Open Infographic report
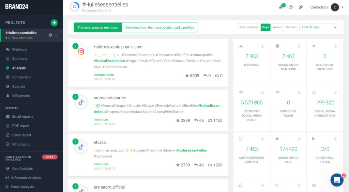The image size is (349, 192). coord(21,144)
